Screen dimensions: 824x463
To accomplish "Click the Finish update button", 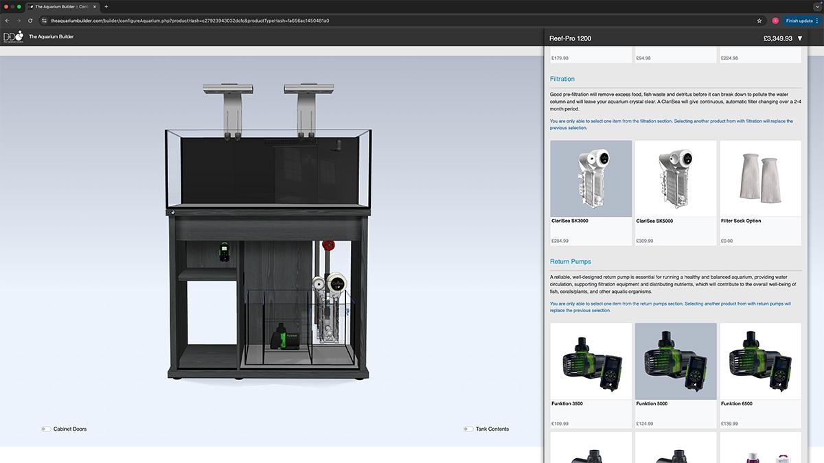I will [799, 21].
